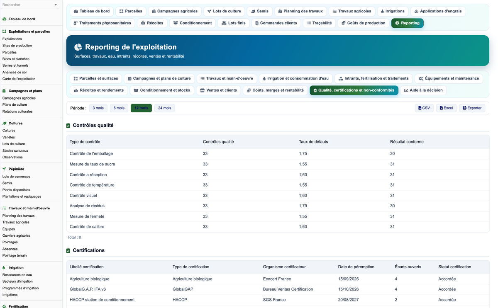Image resolution: width=498 pixels, height=308 pixels.
Task: Click the Fertilisation section icon in sidebar
Action: pyautogui.click(x=4, y=306)
